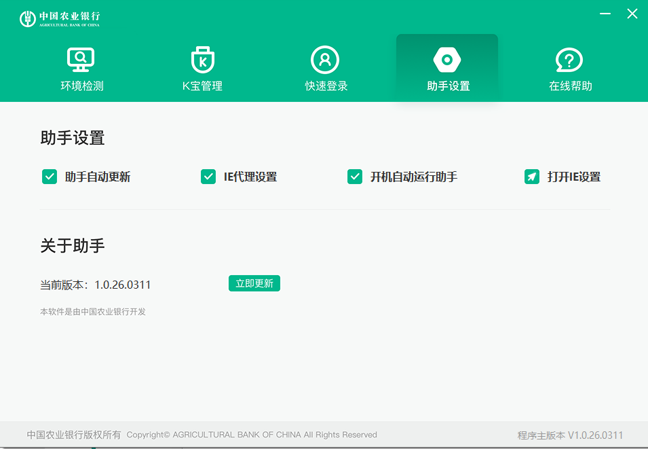
Task: Click the Copyright AGRICULTURAL BANK OF CHINA text
Action: tap(252, 435)
